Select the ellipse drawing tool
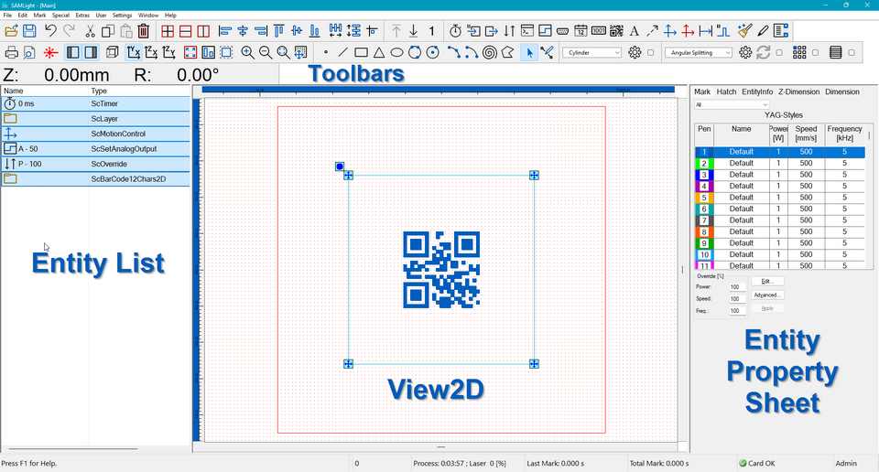Image resolution: width=879 pixels, height=472 pixels. (x=396, y=53)
